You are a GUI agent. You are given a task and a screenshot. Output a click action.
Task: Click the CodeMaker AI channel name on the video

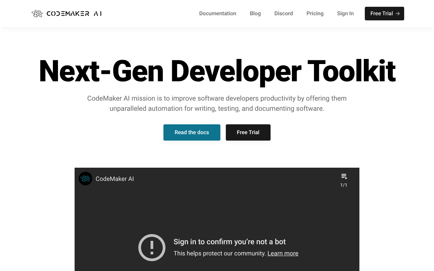pyautogui.click(x=115, y=179)
